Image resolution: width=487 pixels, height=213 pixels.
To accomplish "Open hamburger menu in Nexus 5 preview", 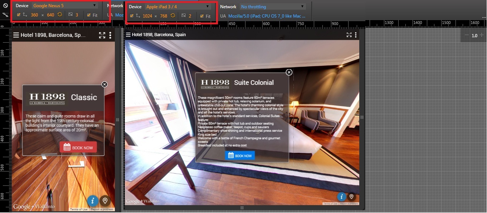I will (x=16, y=35).
